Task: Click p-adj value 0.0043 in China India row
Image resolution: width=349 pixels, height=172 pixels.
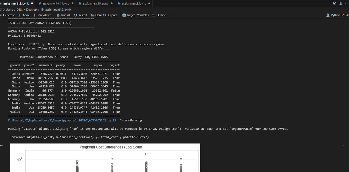Action: (x=61, y=78)
